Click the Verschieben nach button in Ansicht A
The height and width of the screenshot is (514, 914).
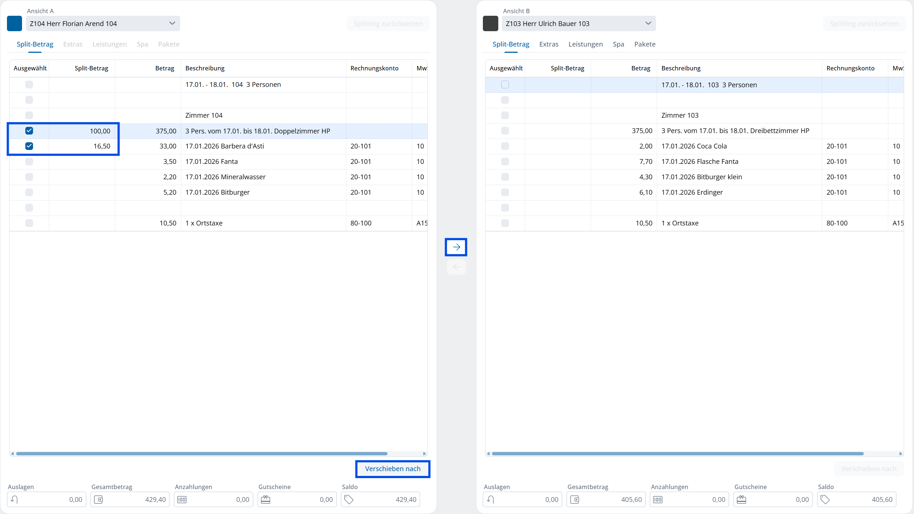tap(393, 469)
